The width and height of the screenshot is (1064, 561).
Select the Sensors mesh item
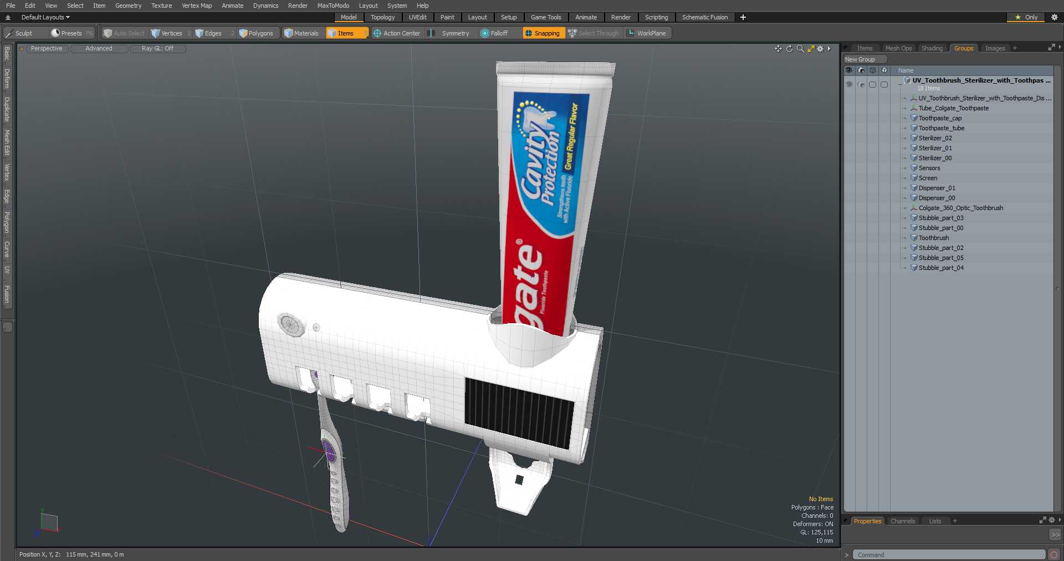929,168
